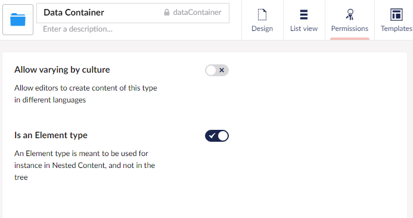Click the X mark inside the culture switch
413x218 pixels.
coord(222,70)
